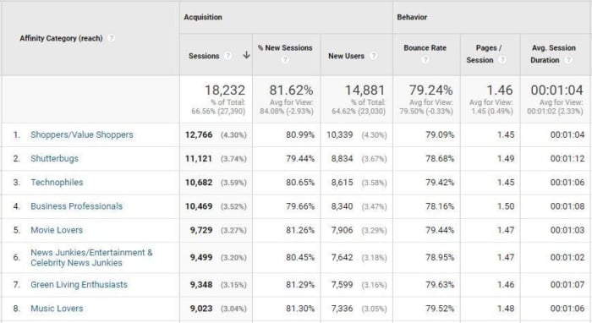Sort table by Bounce Rate column
The width and height of the screenshot is (592, 323).
(425, 48)
